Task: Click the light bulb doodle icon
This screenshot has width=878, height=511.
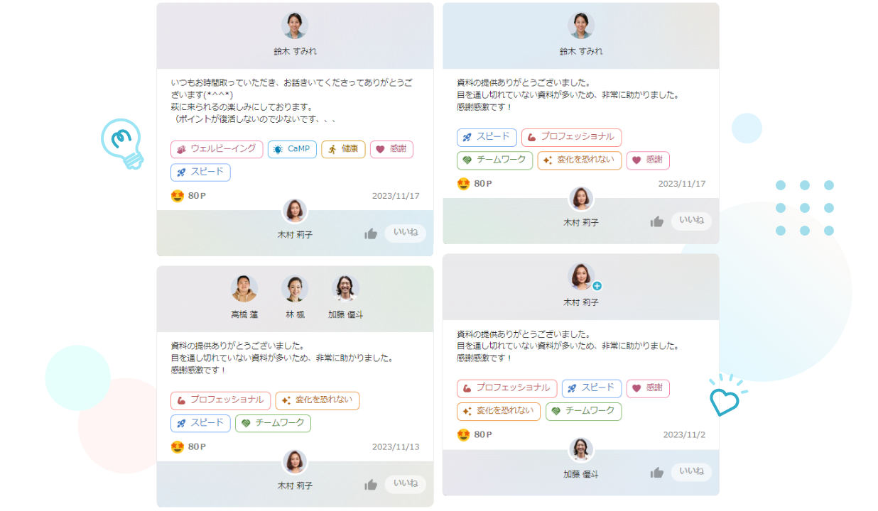Action: [x=122, y=143]
